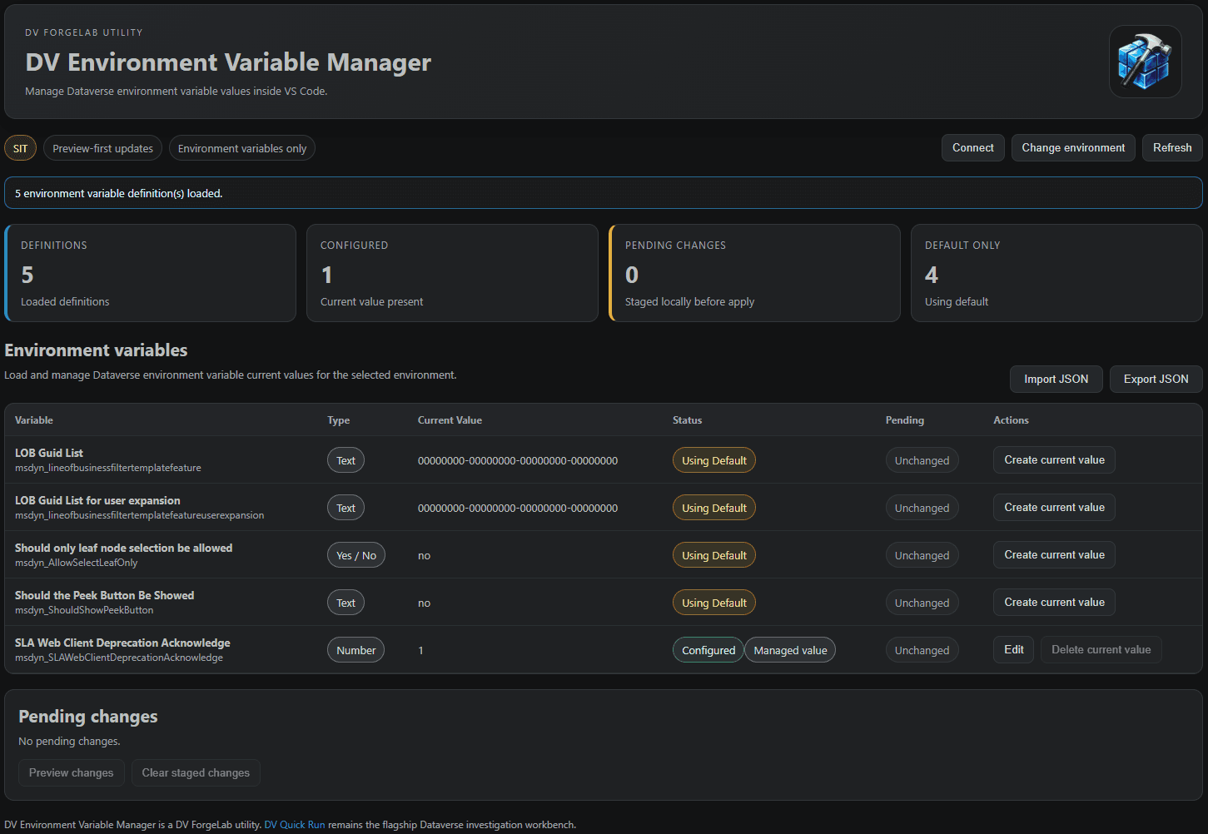Click Delete current value for SLA variable
Screen dimensions: 1208x834
(1101, 650)
